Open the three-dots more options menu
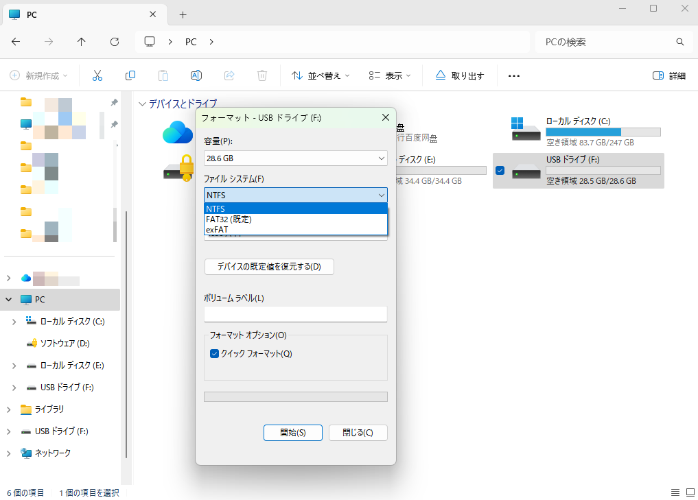The image size is (698, 500). click(513, 75)
